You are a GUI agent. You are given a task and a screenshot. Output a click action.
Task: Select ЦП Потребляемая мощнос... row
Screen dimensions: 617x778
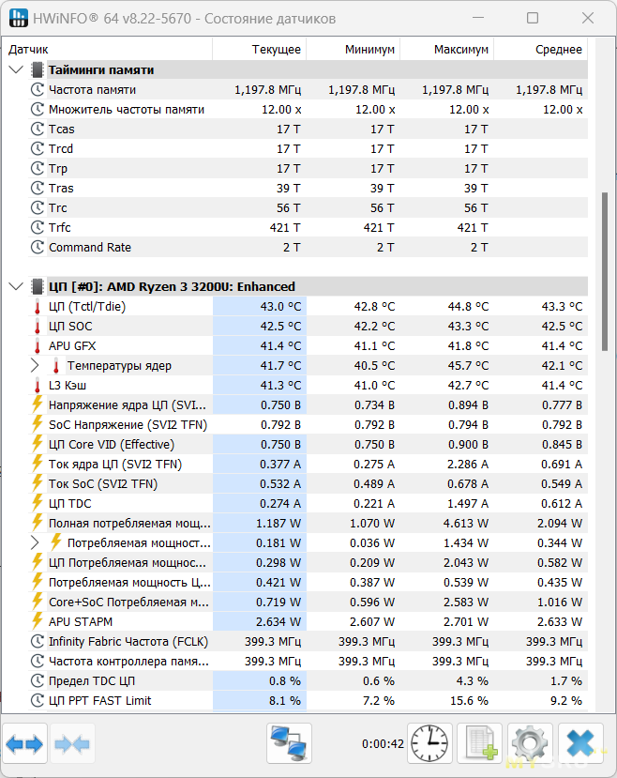coord(308,563)
